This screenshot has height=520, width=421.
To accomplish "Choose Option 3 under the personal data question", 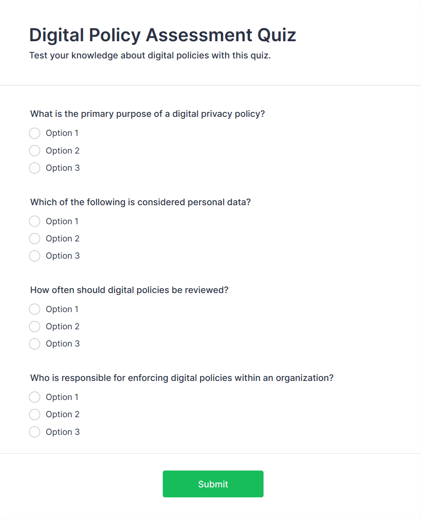I will (34, 255).
